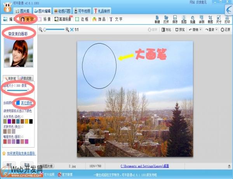Pick the purple hair color swatch
This screenshot has height=179, width=233.
[x=9, y=121]
